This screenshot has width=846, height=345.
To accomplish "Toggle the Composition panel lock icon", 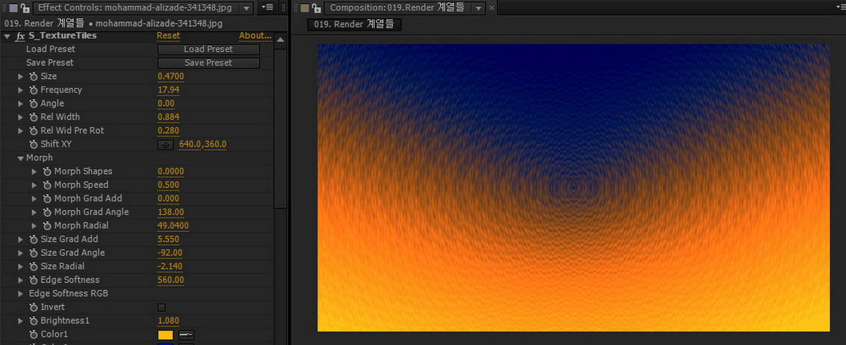I will [316, 8].
